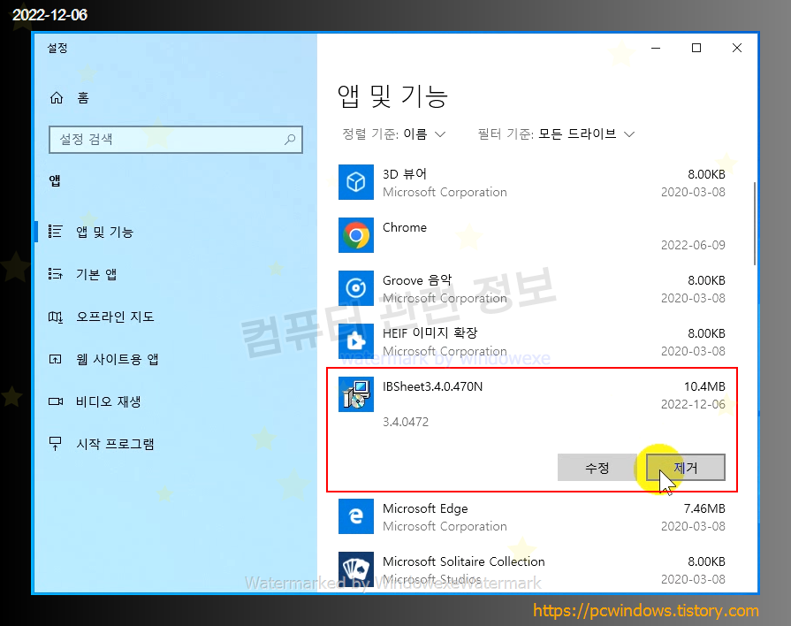791x626 pixels.
Task: Open the 시작 프로그램 settings page
Action: [x=115, y=444]
